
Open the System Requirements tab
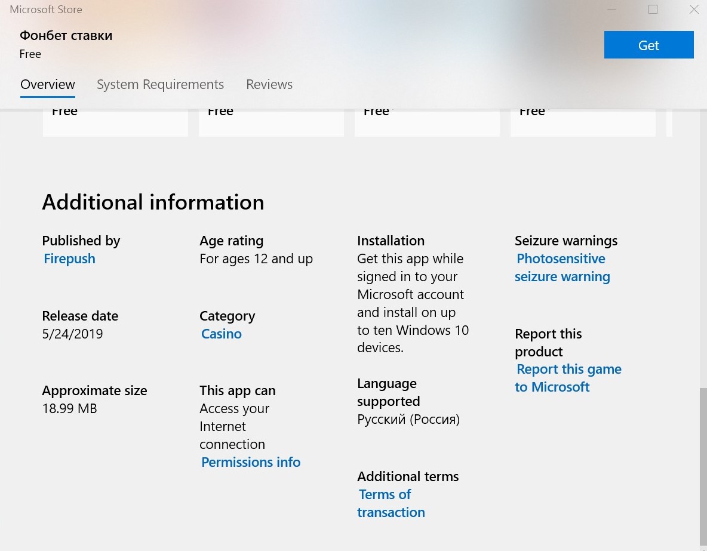pos(160,84)
